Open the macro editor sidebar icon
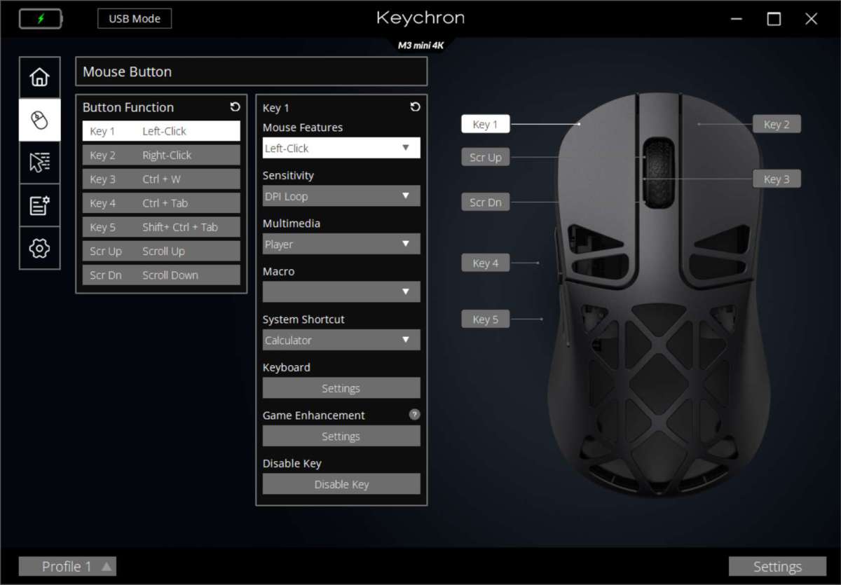 [x=40, y=205]
